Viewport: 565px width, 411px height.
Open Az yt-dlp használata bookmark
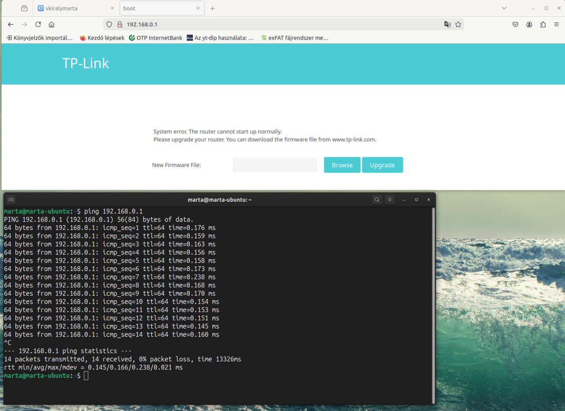pyautogui.click(x=220, y=38)
